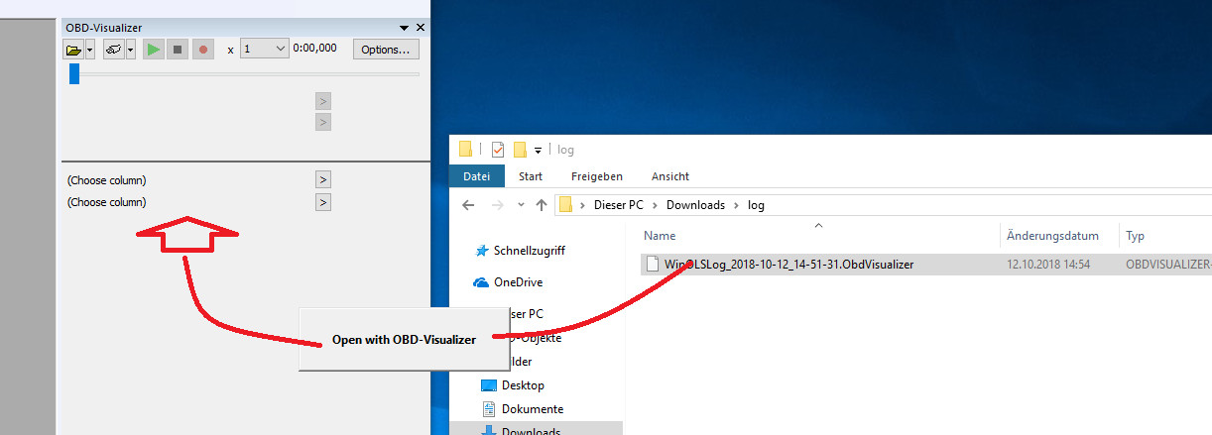Screen dimensions: 1212x435
Task: Click the Desktop folder icon in navigation pane
Action: (488, 384)
